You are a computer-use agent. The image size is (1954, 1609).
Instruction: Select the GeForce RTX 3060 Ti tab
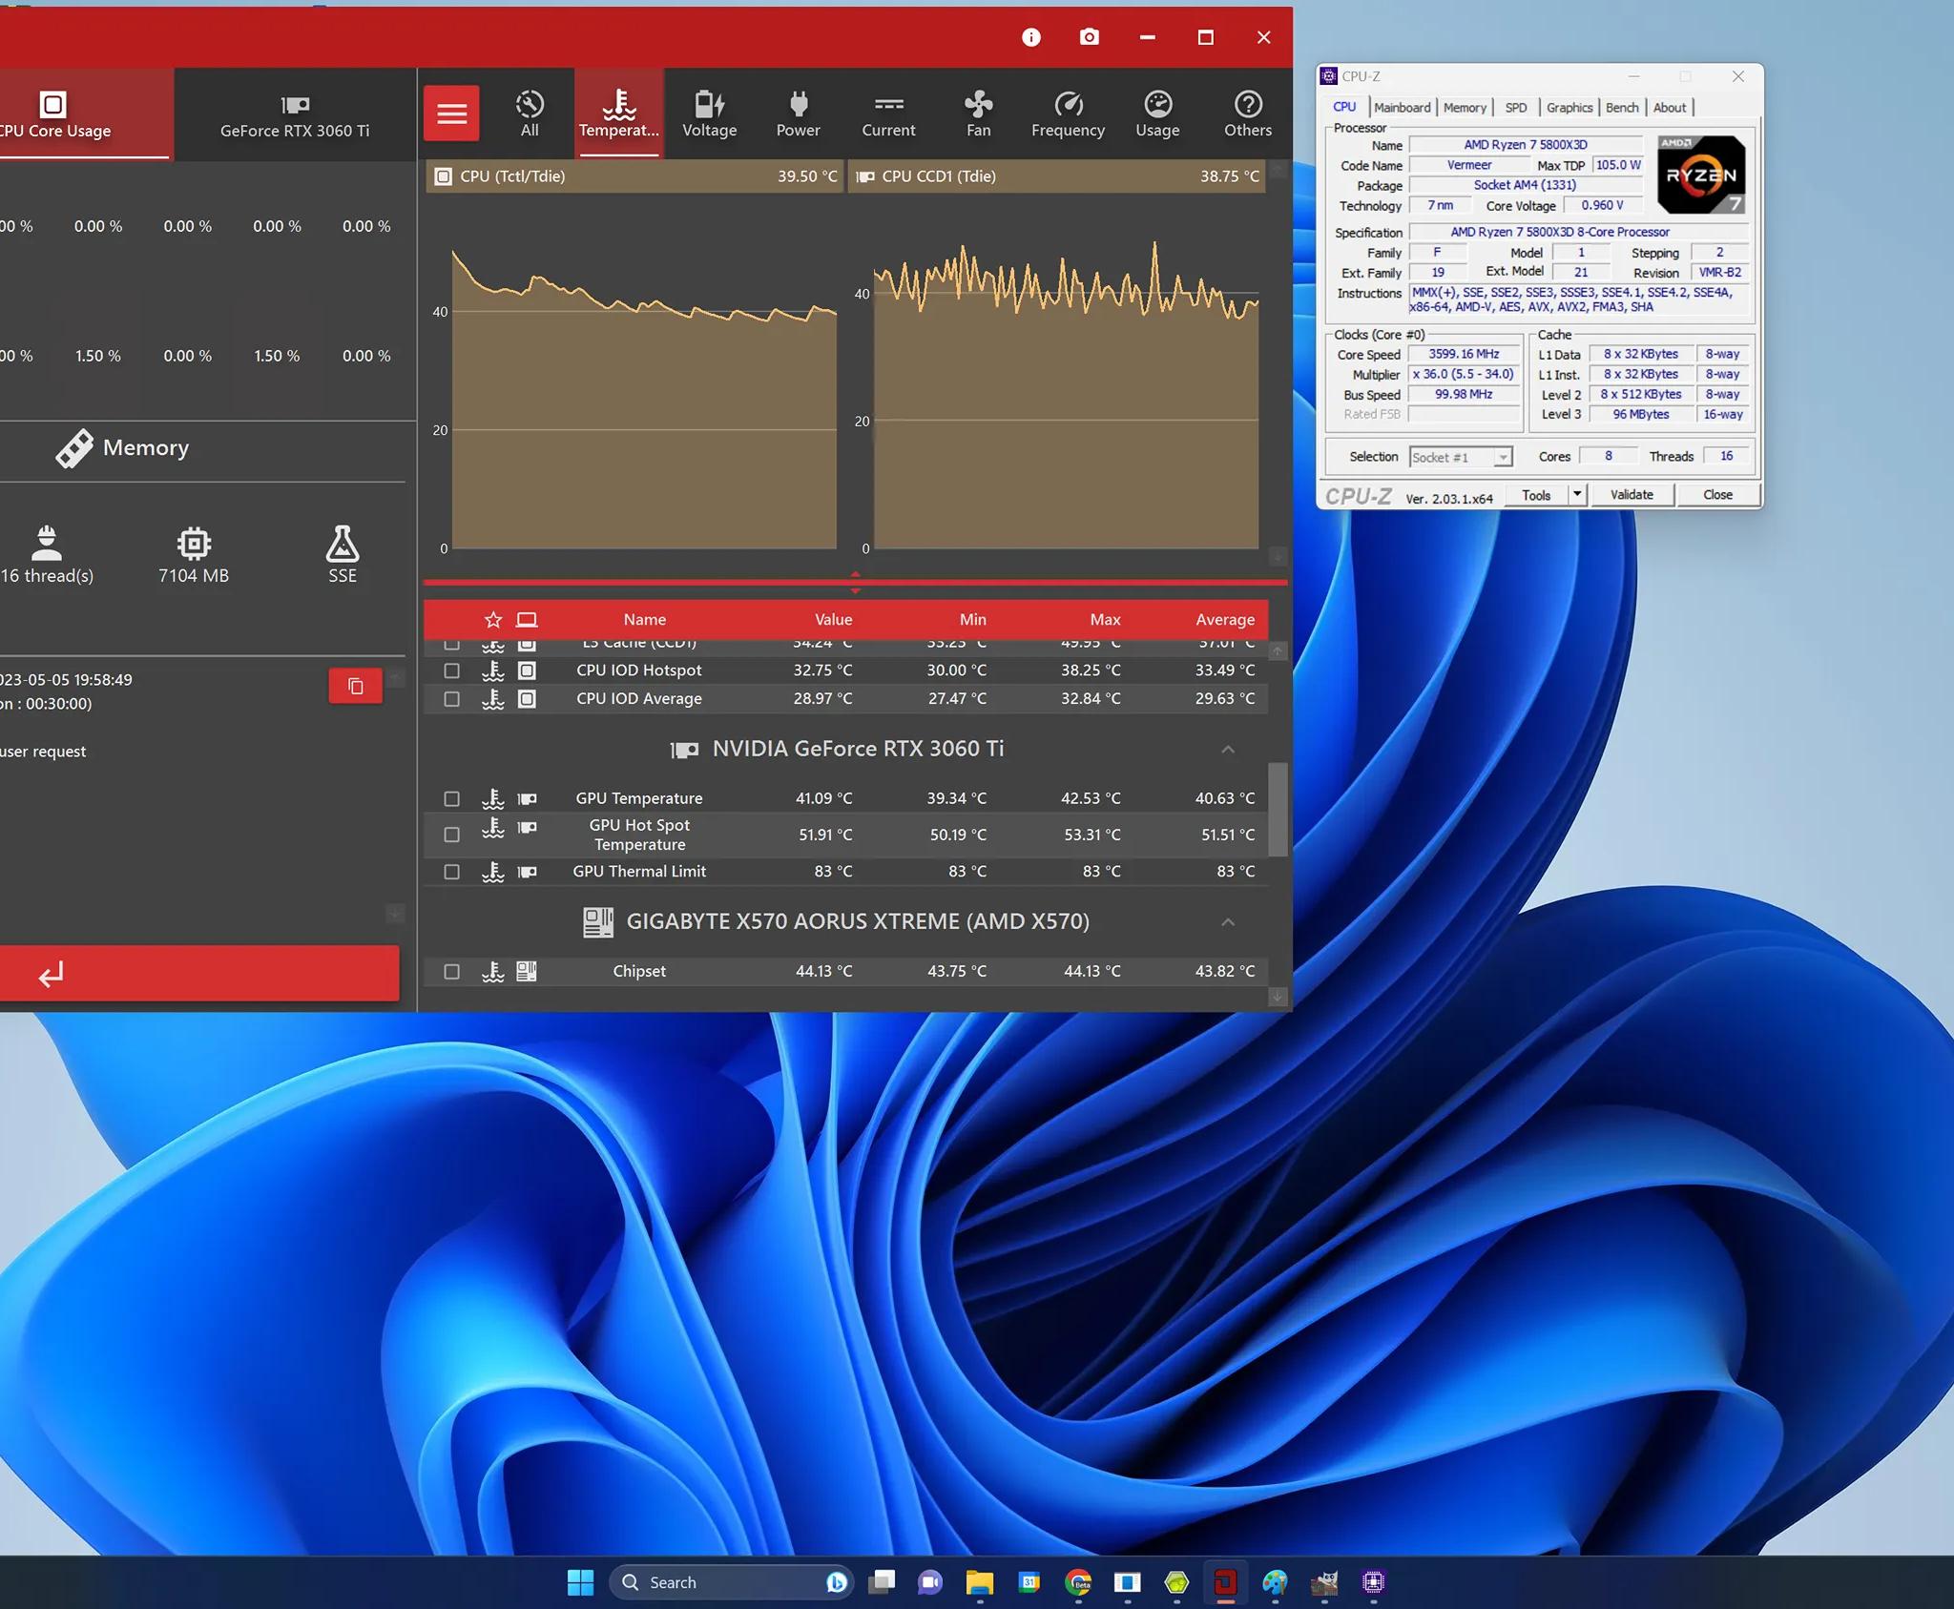point(295,113)
